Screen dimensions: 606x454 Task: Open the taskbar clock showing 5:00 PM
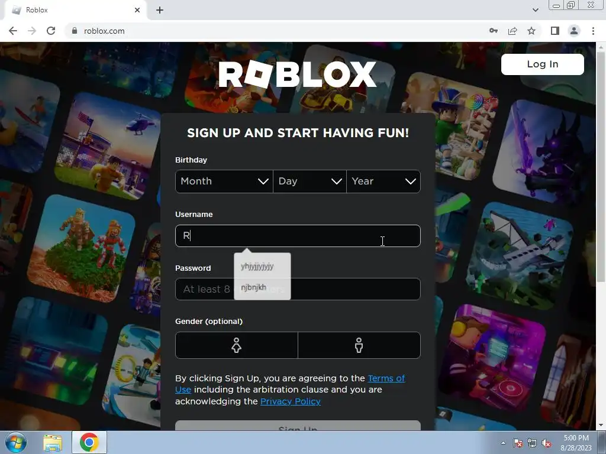(576, 443)
